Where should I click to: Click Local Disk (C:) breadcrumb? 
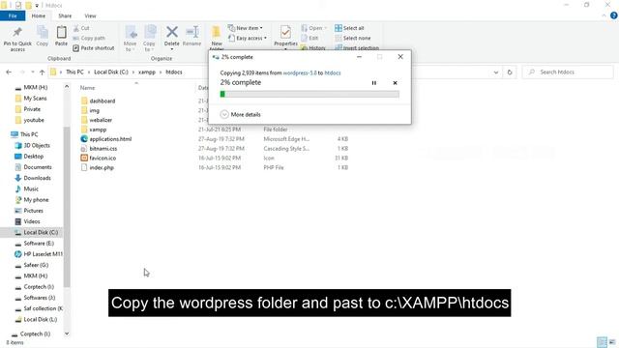(x=111, y=72)
